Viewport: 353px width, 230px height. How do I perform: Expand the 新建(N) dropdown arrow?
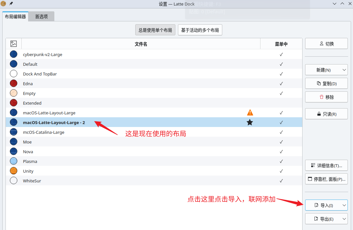(x=344, y=70)
